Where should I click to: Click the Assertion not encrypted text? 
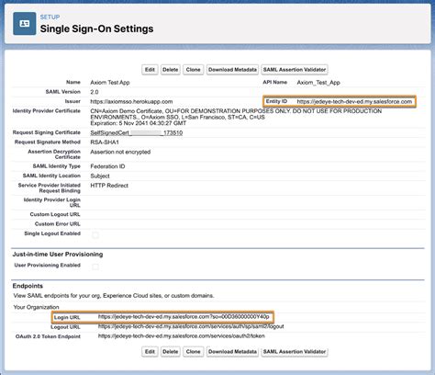click(120, 152)
